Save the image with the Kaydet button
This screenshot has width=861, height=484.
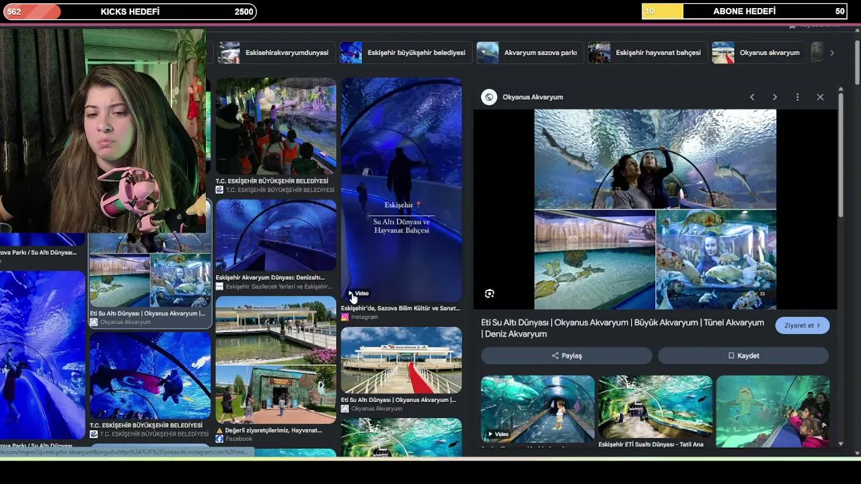tap(743, 356)
